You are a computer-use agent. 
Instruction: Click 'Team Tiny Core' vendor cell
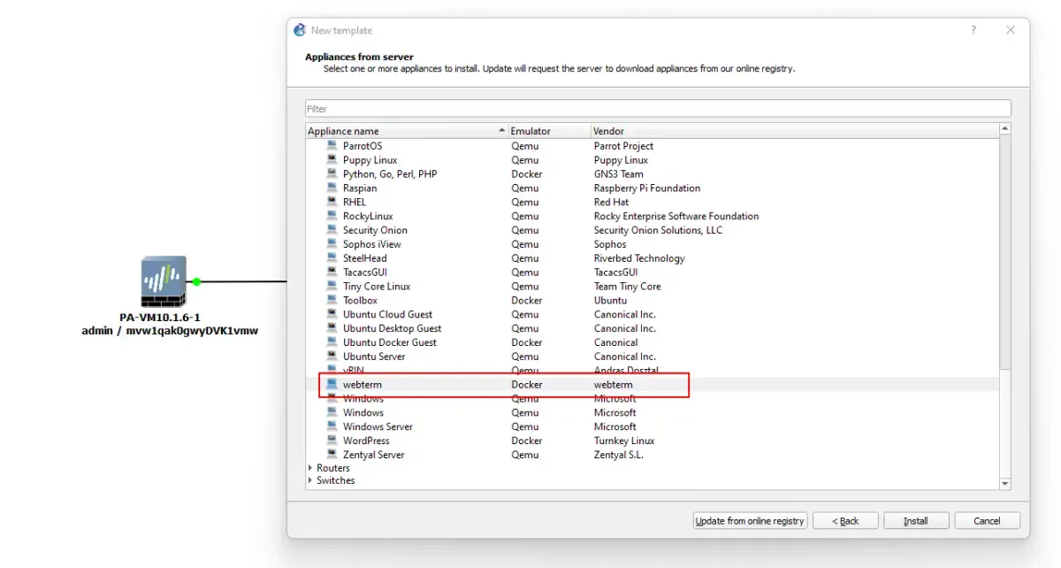click(x=628, y=287)
